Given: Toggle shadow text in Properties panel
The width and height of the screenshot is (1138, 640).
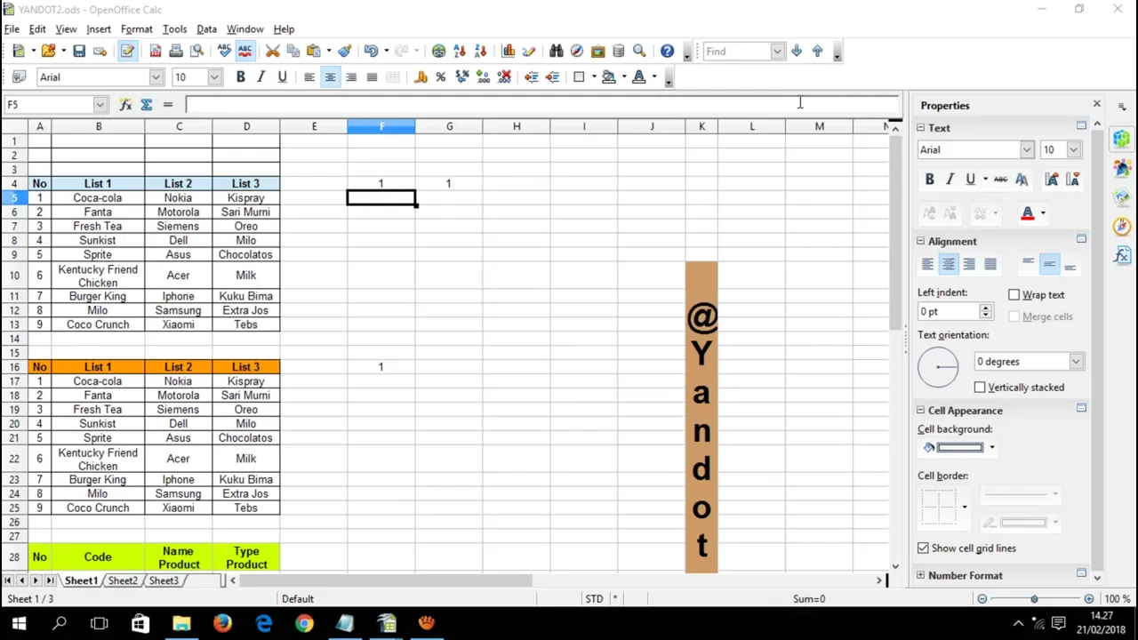Looking at the screenshot, I should [x=1022, y=180].
